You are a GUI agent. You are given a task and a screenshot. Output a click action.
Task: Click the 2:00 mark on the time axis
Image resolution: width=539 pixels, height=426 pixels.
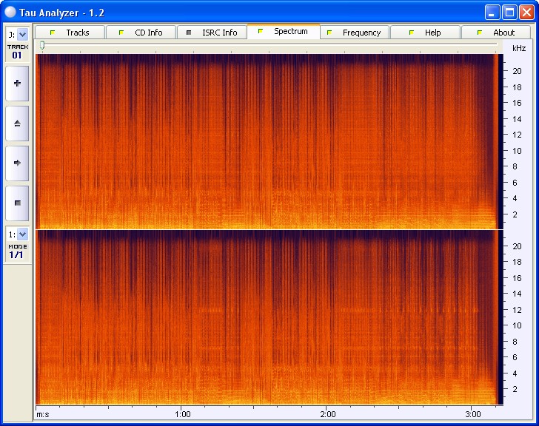(x=327, y=413)
